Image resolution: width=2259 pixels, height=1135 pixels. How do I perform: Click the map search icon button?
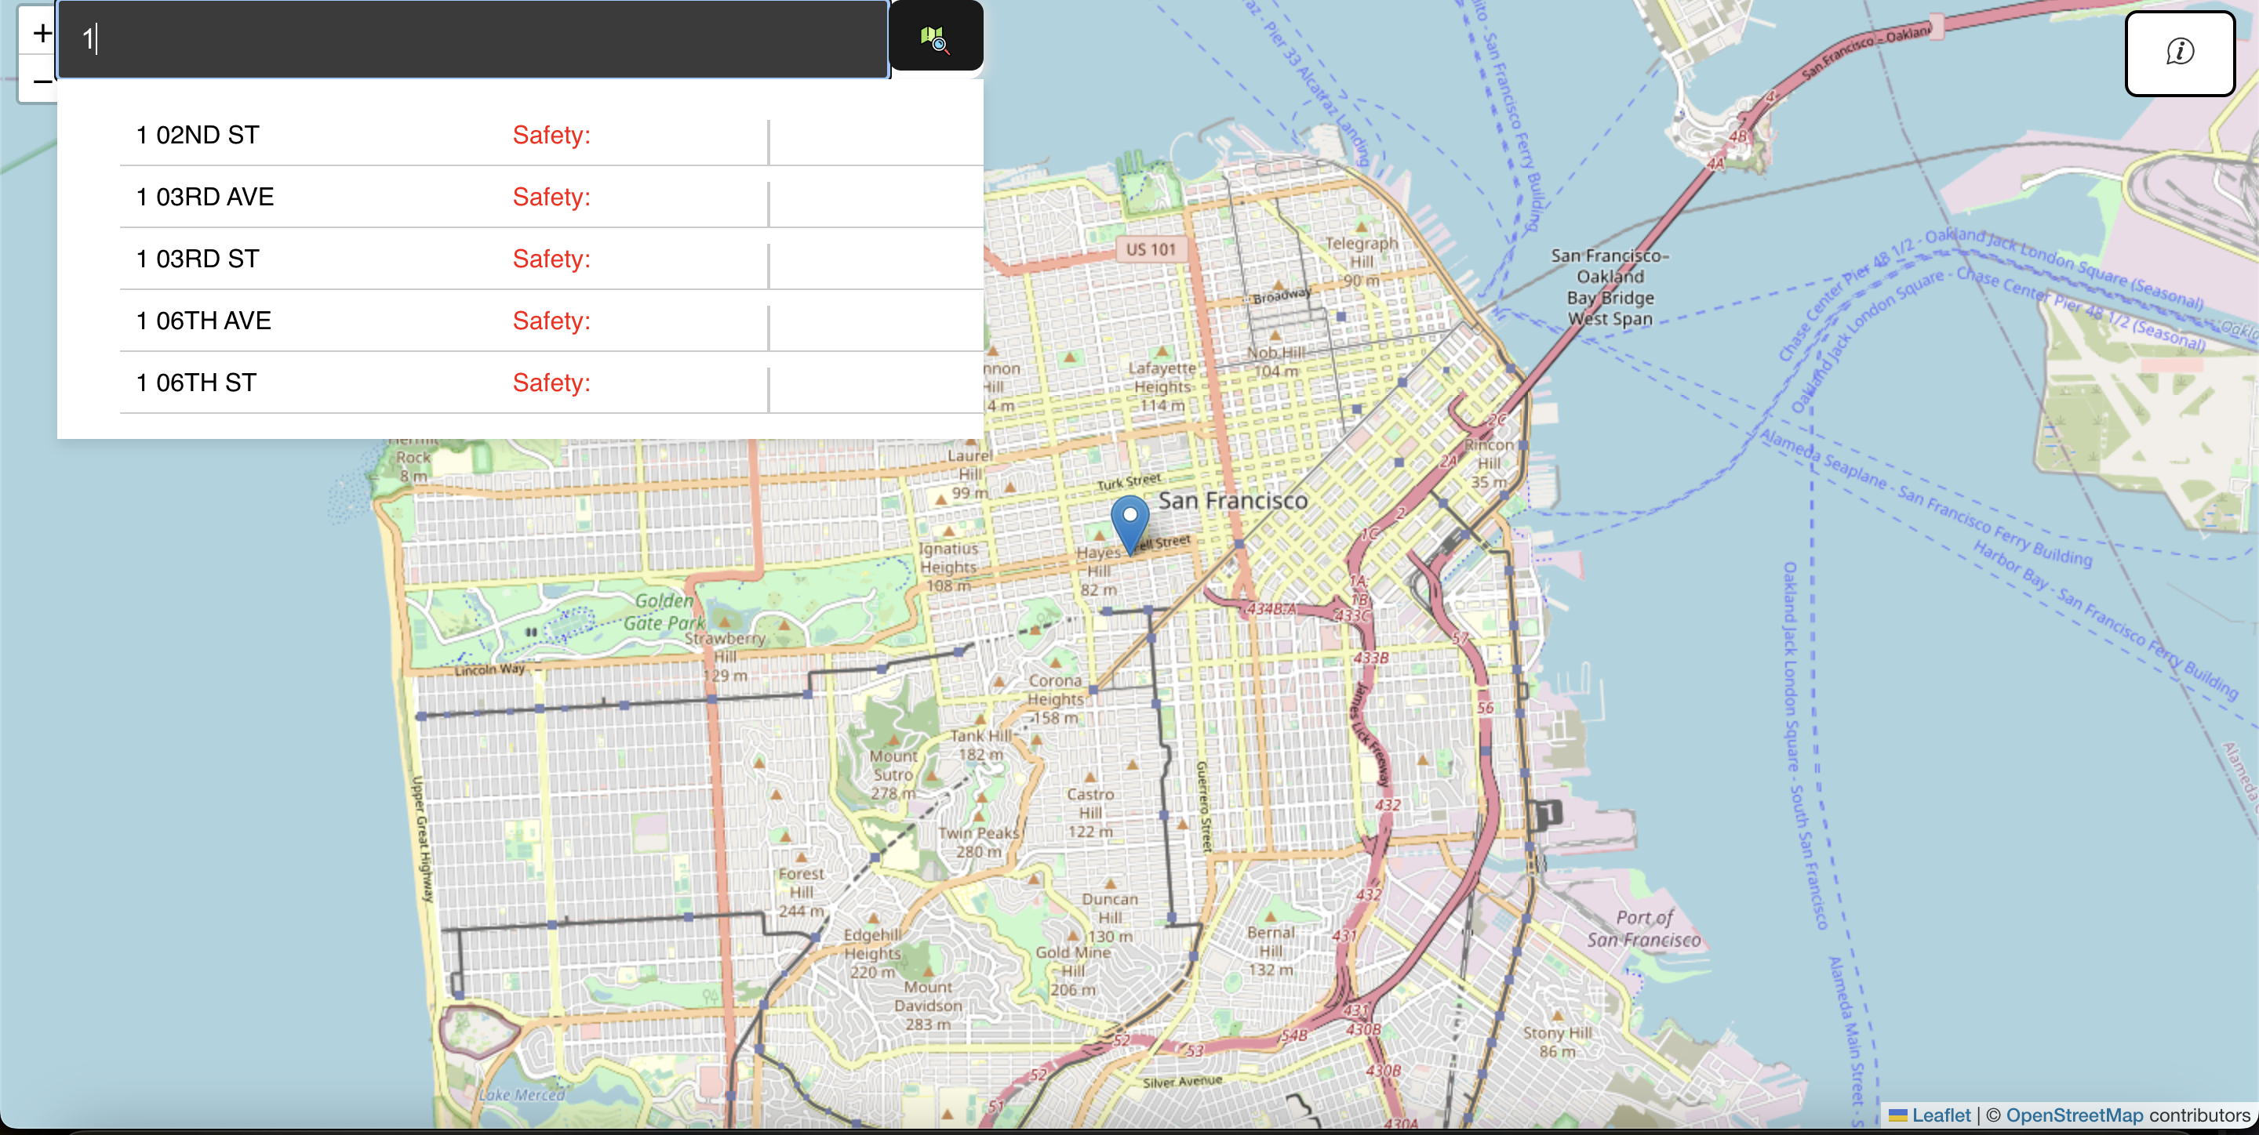(x=935, y=38)
